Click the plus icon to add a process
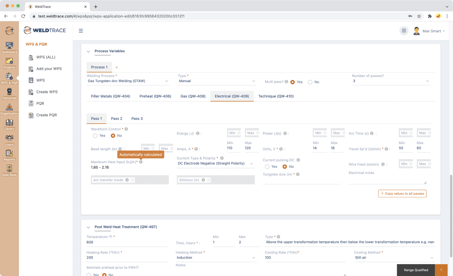This screenshot has height=276, width=453. 117,67
